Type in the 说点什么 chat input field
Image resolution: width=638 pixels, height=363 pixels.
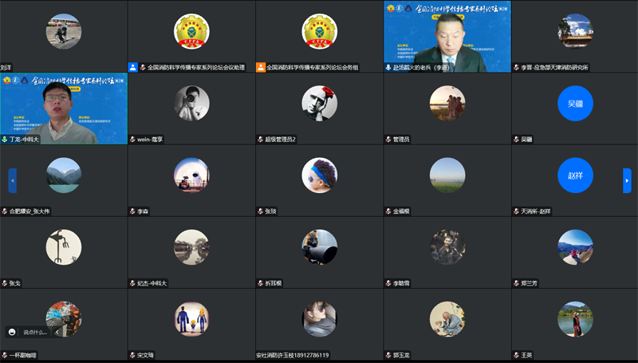[35, 332]
